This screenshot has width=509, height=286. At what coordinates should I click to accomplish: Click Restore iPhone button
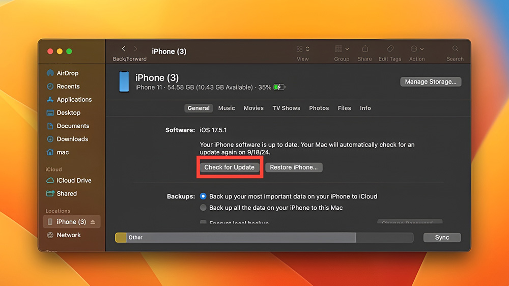click(294, 167)
